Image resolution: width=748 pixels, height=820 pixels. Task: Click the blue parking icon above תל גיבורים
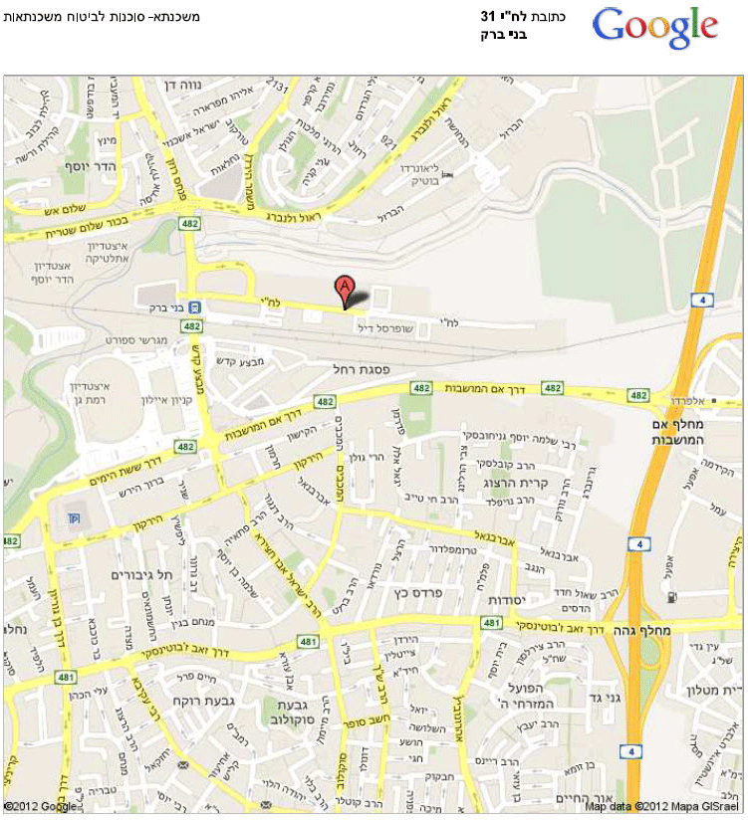pos(75,518)
